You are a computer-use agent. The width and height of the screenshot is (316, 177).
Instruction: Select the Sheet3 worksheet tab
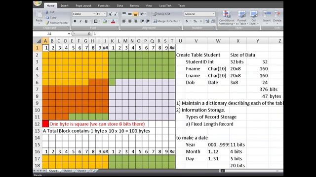tap(81, 171)
